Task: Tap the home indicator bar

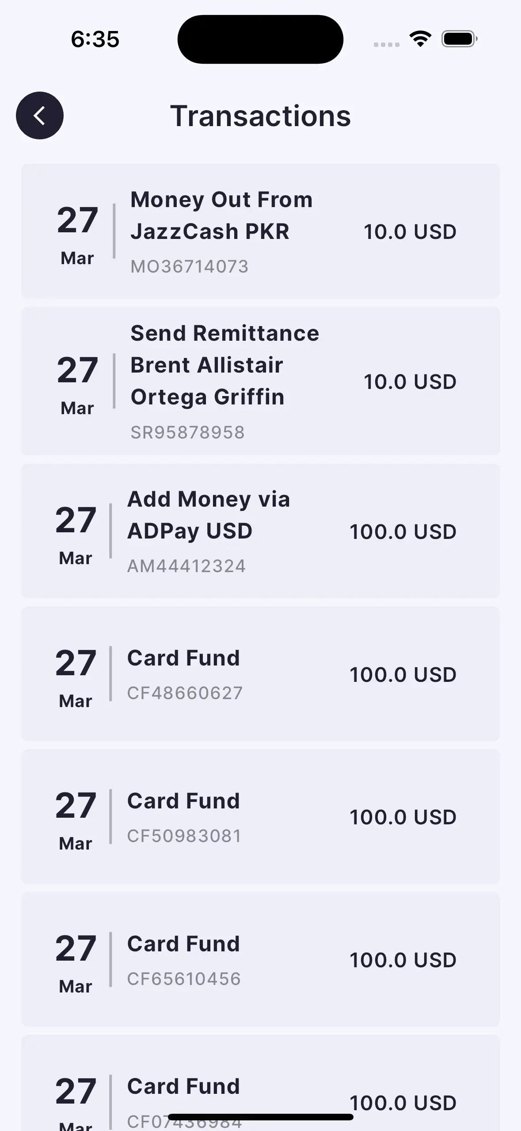Action: point(260,1117)
